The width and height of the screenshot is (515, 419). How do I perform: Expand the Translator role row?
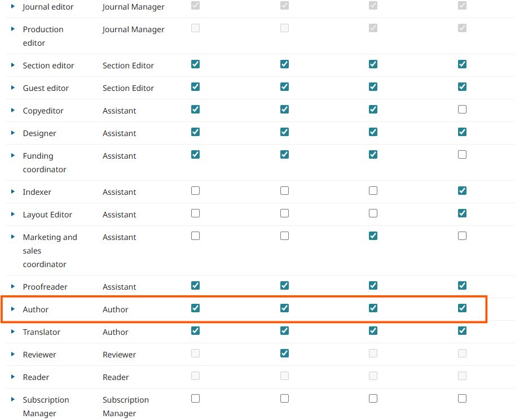[x=13, y=331]
